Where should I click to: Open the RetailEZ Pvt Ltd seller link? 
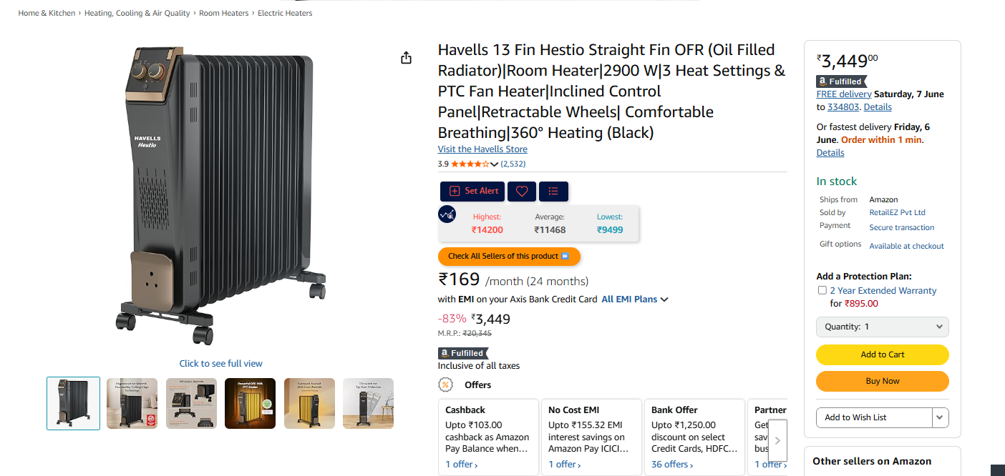898,212
